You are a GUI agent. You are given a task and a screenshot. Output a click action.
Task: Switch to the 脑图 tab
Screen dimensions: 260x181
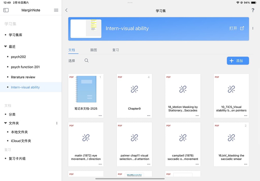pyautogui.click(x=93, y=50)
